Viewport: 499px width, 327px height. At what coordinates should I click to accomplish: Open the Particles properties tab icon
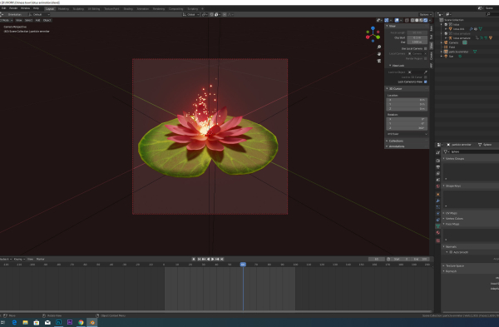(438, 207)
